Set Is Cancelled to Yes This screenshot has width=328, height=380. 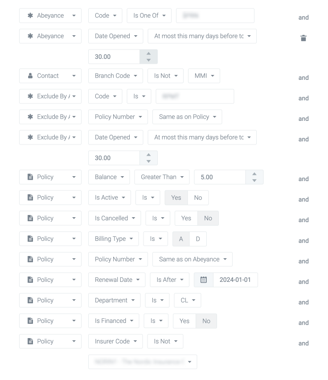coord(186,218)
